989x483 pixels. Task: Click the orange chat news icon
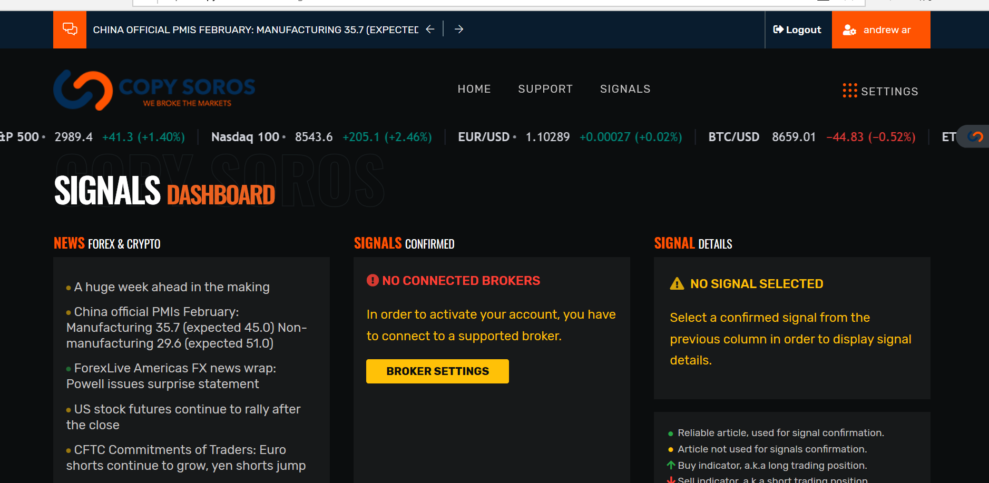click(70, 29)
